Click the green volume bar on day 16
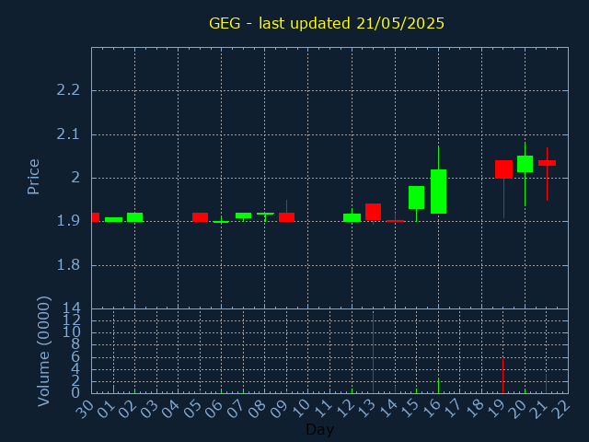The image size is (589, 442). [x=438, y=386]
